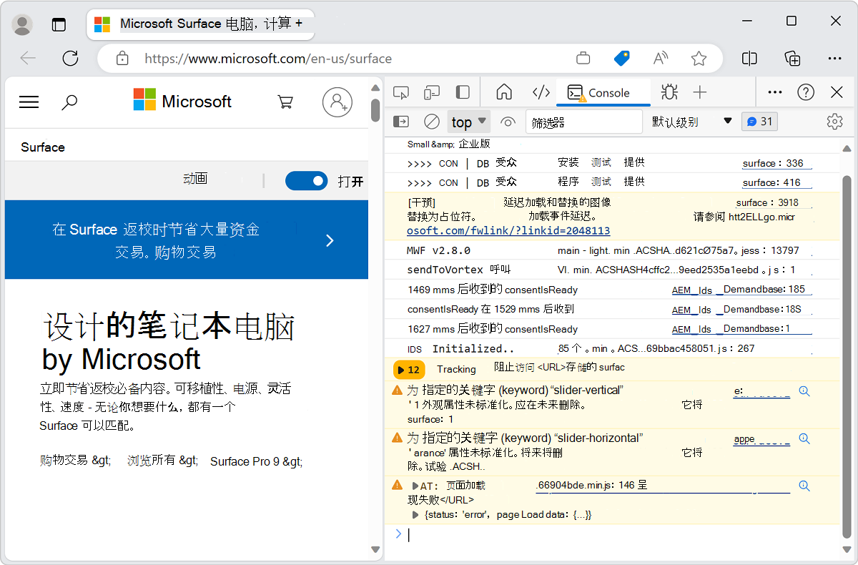Open the top frame context dropdown
This screenshot has width=858, height=565.
coord(468,122)
